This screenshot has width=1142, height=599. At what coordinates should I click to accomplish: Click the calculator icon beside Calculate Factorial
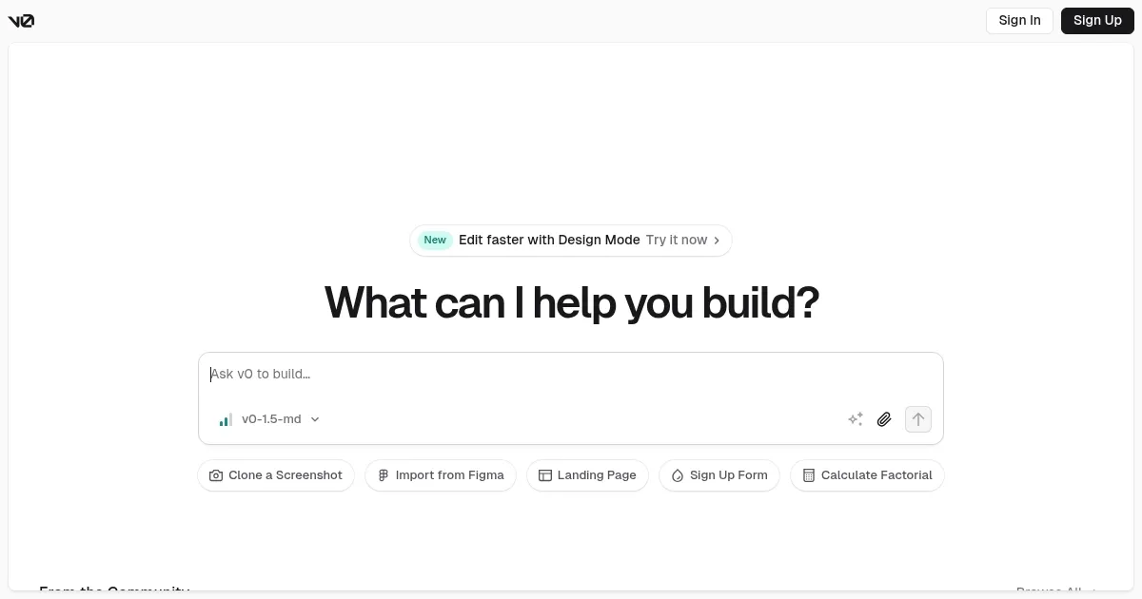point(809,474)
